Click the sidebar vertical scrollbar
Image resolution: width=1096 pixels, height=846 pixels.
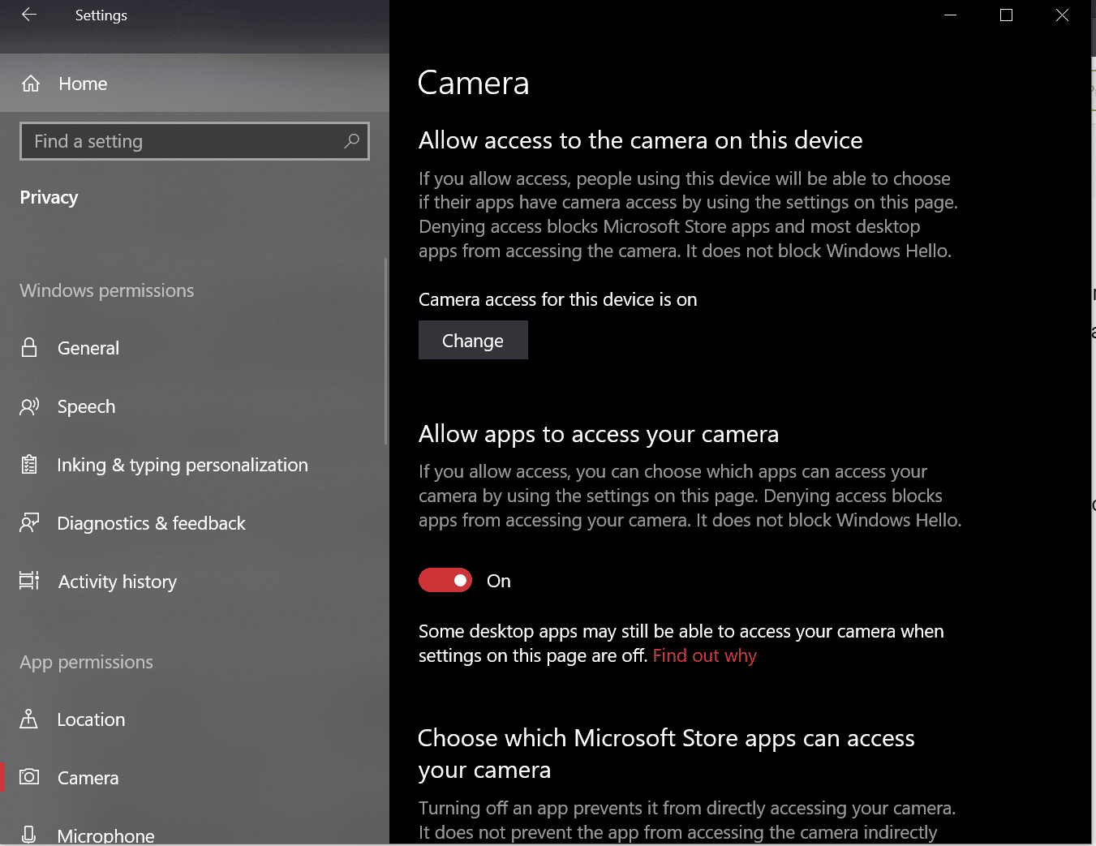(385, 350)
